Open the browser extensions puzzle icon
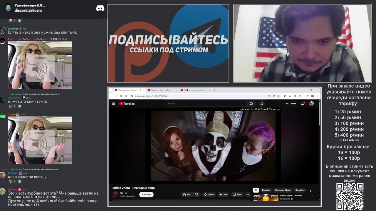Screen dimensions: 376x211 click(300, 96)
